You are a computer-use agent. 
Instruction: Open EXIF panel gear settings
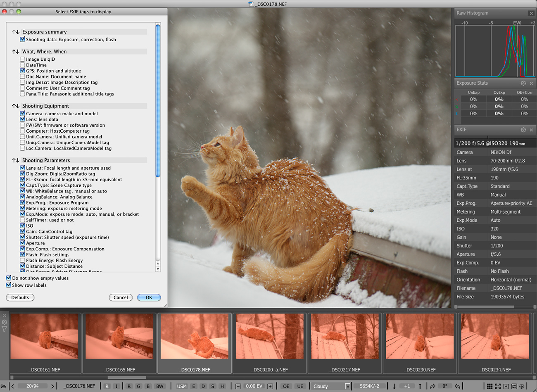point(523,130)
